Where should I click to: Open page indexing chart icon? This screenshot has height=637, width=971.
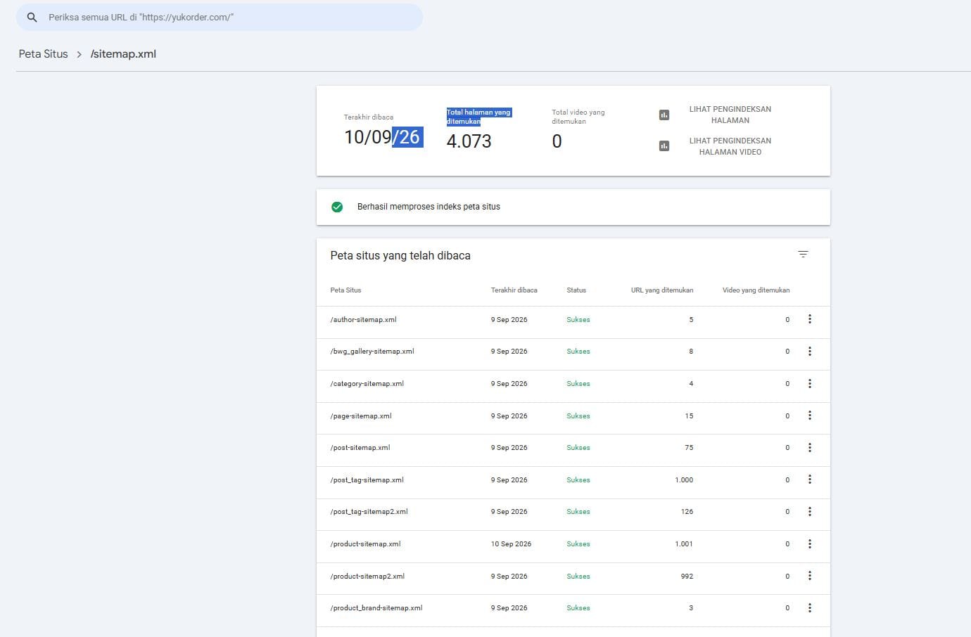click(664, 115)
